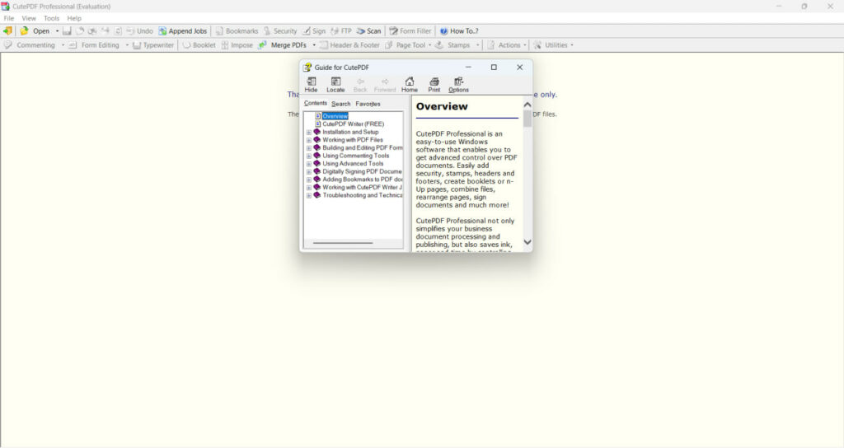The image size is (844, 448).
Task: Open the Merge PDFs dropdown arrow
Action: pyautogui.click(x=314, y=45)
